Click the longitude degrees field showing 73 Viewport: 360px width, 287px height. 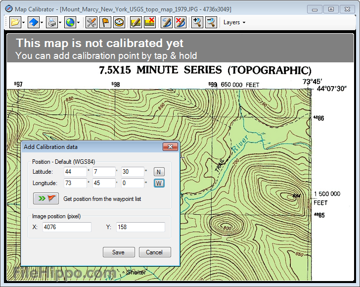point(75,183)
